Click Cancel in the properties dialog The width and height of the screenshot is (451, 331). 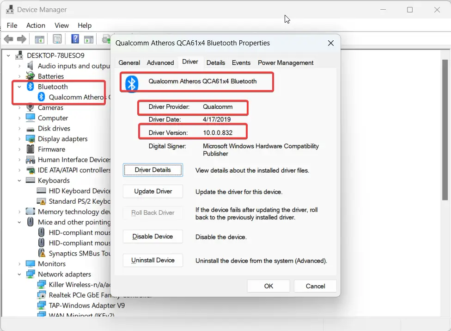315,286
